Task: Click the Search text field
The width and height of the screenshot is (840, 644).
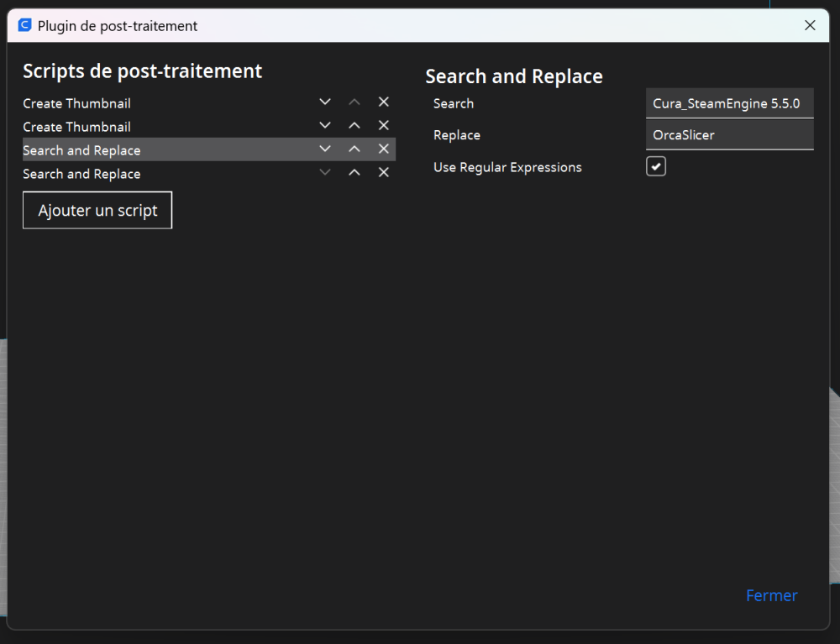Action: (728, 103)
